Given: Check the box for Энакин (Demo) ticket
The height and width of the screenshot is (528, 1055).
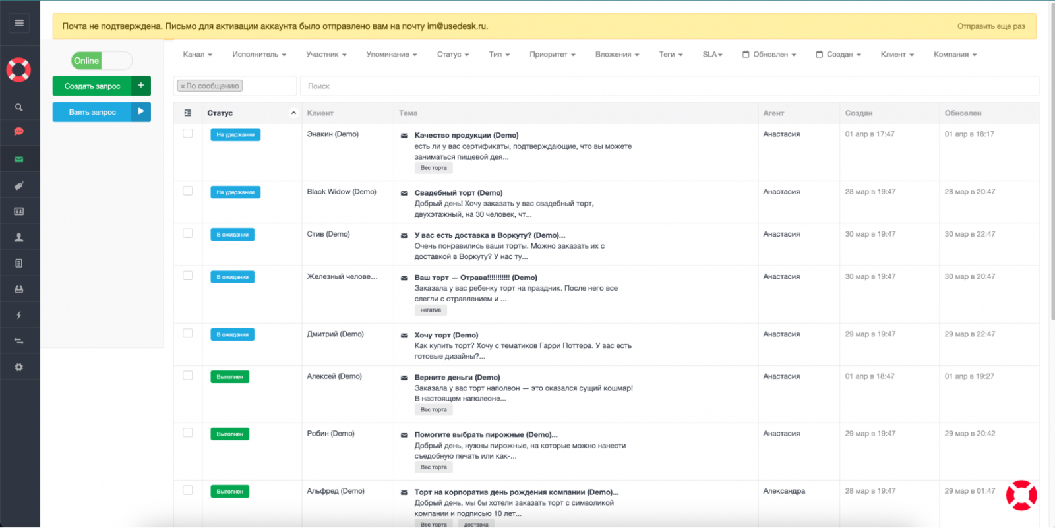Looking at the screenshot, I should [x=188, y=134].
